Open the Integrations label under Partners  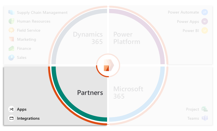[x=28, y=118]
